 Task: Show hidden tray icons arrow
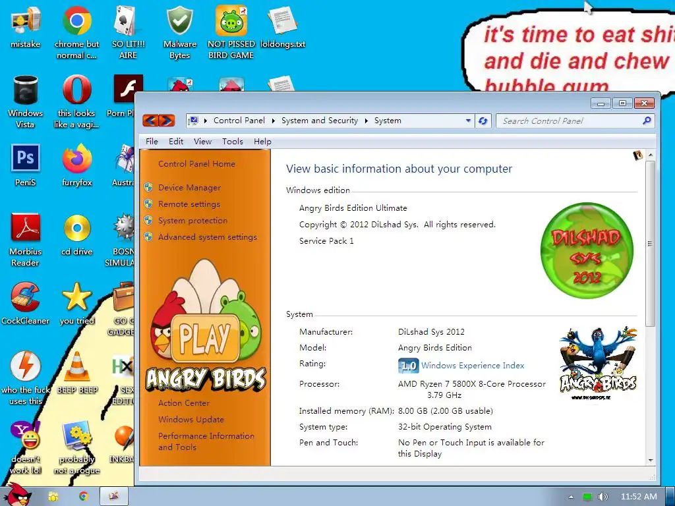571,497
